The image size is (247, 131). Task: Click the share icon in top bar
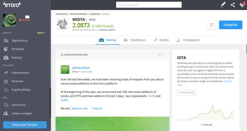pyautogui.click(x=233, y=5)
